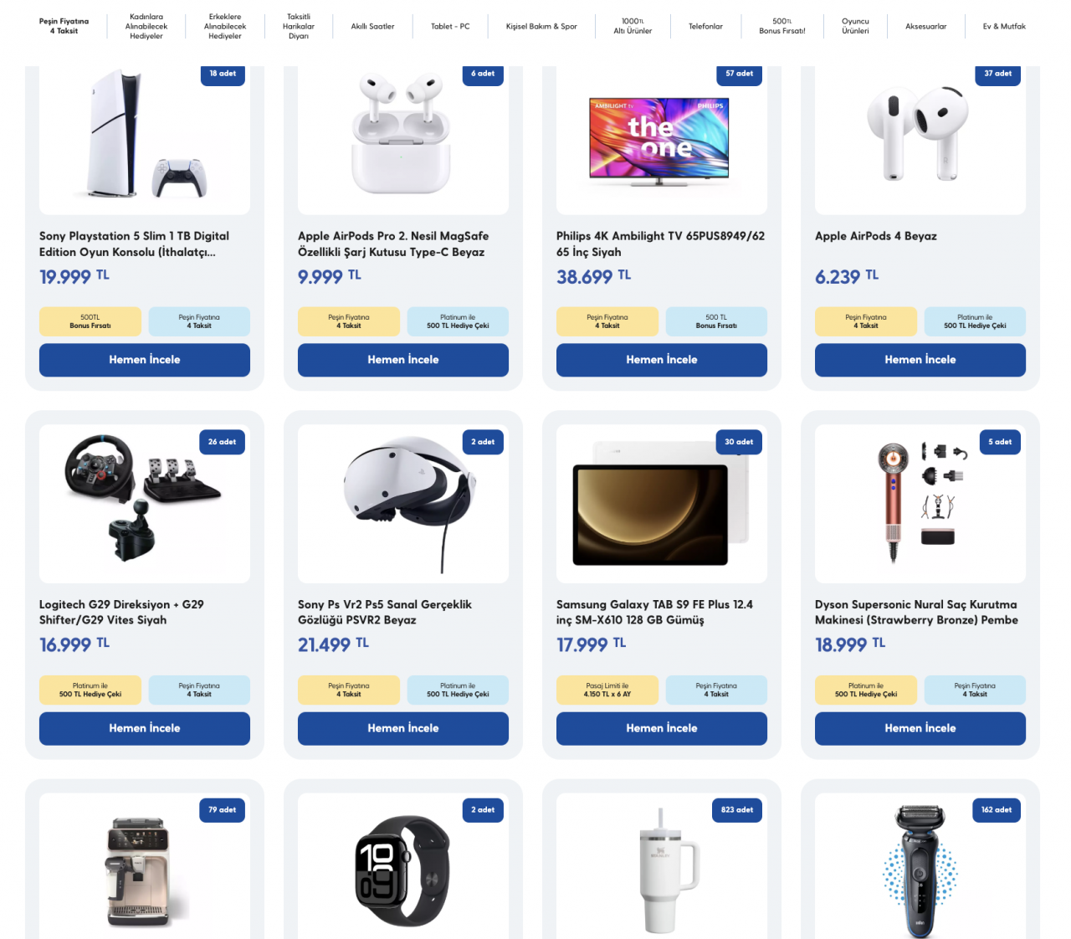Viewport: 1071px width, 939px height.
Task: View the Sony PS VR2 headset image
Action: (x=403, y=504)
